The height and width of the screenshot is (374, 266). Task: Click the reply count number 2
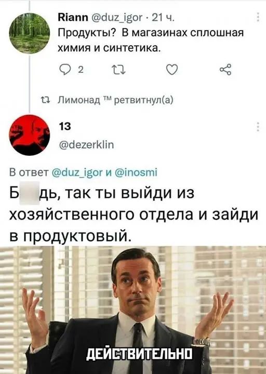click(x=81, y=70)
